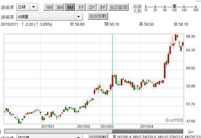The height and width of the screenshot is (138, 201).
Task: Click the slider handle at 100
Action: pos(175,6)
